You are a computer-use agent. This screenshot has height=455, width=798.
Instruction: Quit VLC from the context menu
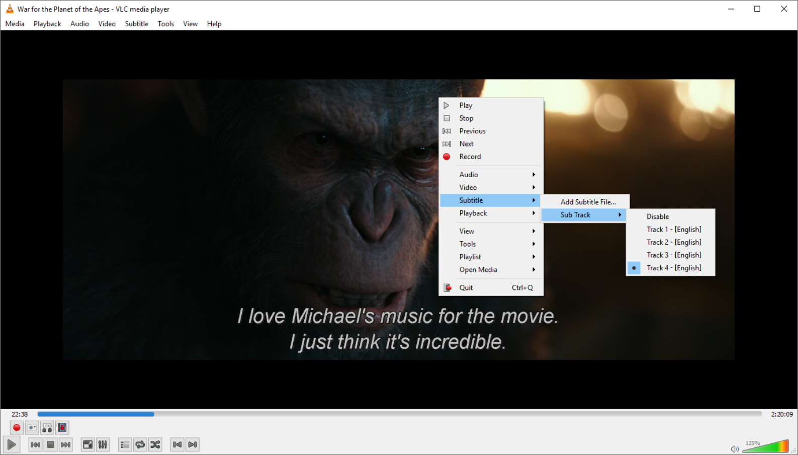tap(491, 287)
